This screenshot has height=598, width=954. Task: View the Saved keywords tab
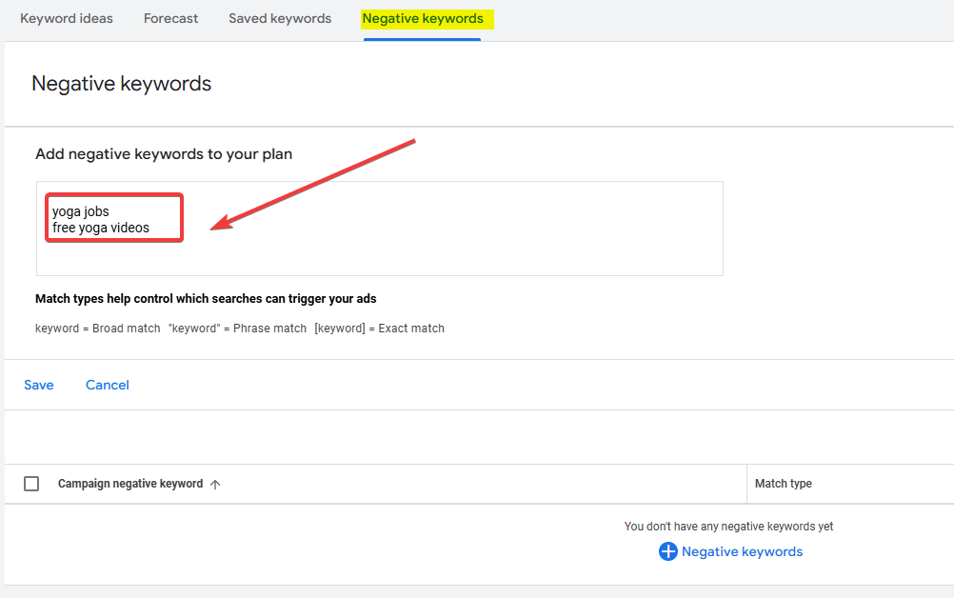pyautogui.click(x=279, y=18)
